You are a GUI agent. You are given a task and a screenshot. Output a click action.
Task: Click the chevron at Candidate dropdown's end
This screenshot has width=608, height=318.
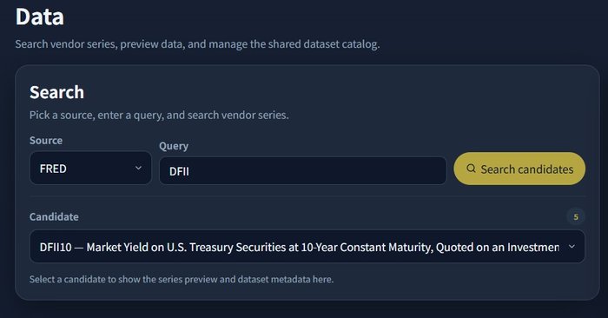[x=572, y=246]
